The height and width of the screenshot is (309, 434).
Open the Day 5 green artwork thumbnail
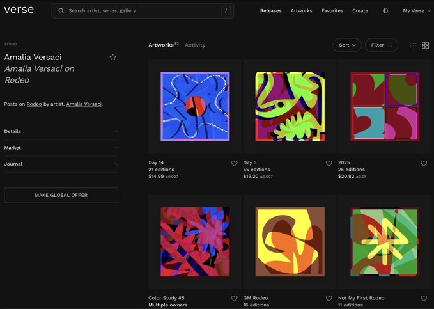[290, 106]
